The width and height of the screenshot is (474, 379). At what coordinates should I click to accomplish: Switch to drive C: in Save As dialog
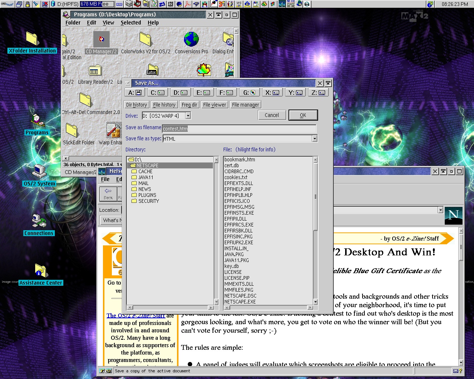[157, 93]
